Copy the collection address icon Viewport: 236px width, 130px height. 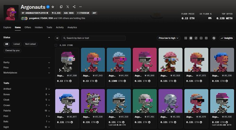click(61, 7)
